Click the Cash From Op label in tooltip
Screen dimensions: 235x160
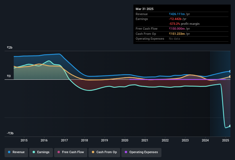(146, 34)
